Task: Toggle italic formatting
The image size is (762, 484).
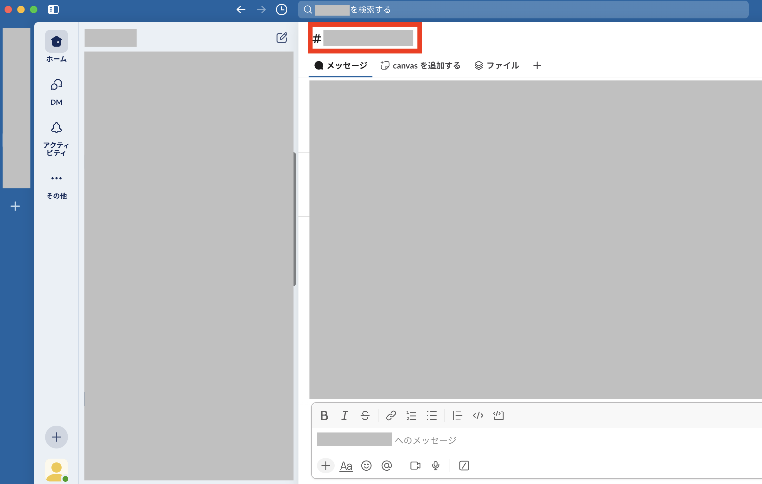Action: coord(344,415)
